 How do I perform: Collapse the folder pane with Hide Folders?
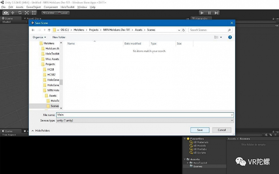tap(42, 130)
